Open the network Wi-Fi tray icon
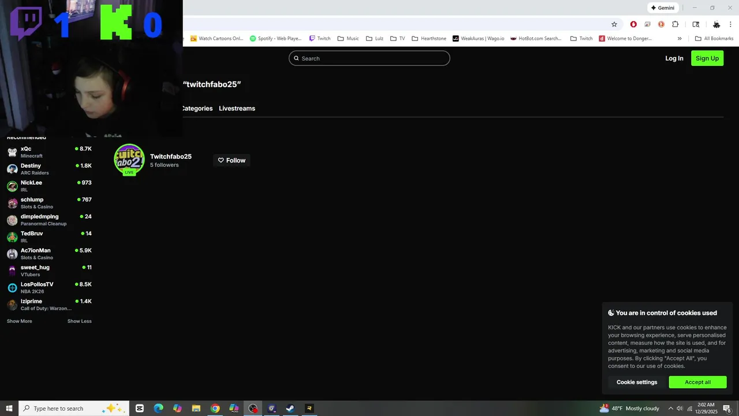The image size is (739, 416). click(x=689, y=408)
